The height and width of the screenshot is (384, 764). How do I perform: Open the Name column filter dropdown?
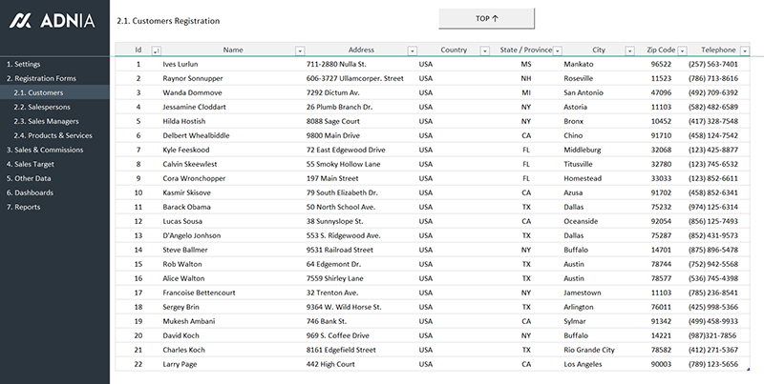300,51
